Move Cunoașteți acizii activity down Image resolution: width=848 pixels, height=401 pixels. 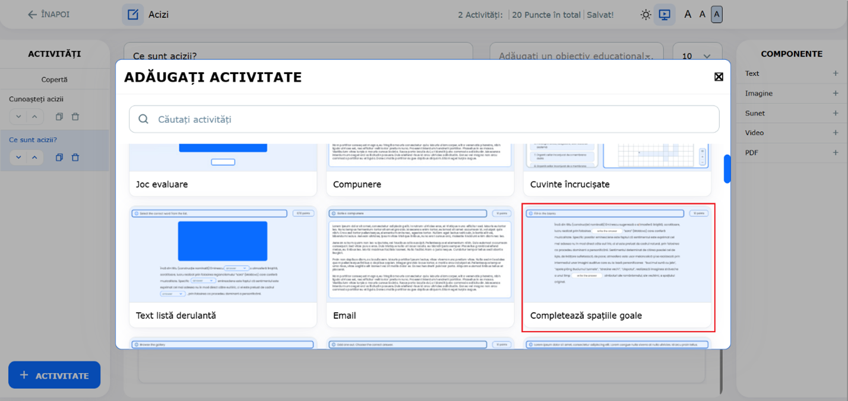(18, 117)
